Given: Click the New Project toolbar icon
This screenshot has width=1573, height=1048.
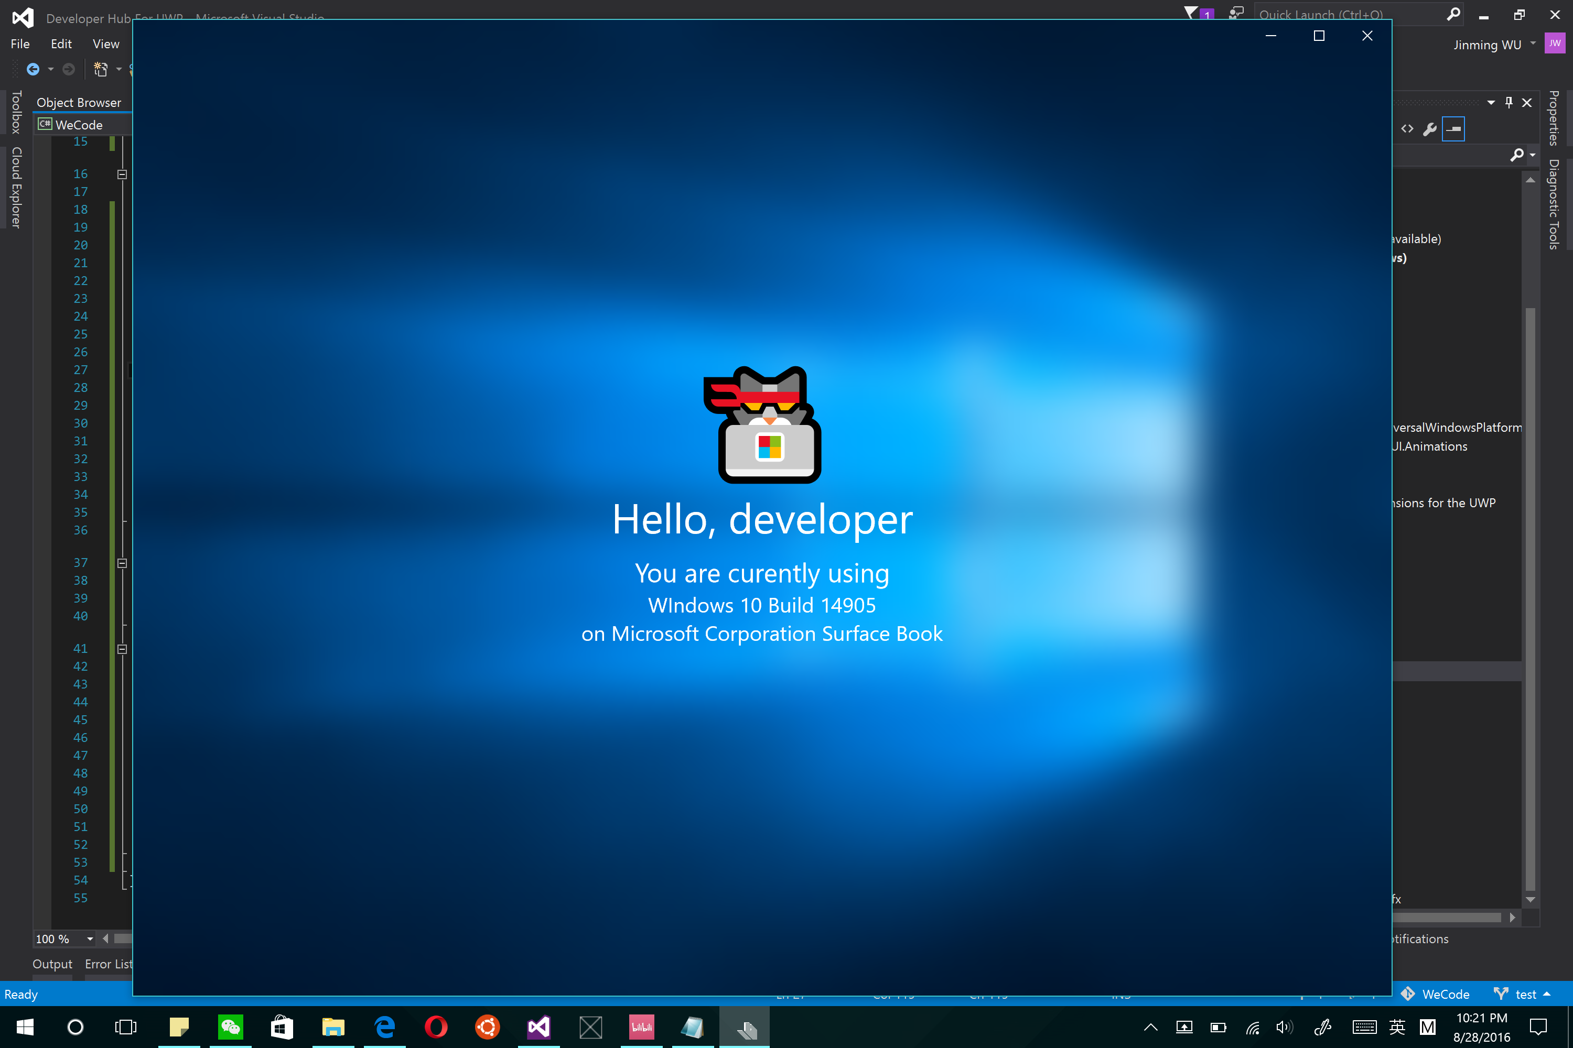Looking at the screenshot, I should 101,70.
